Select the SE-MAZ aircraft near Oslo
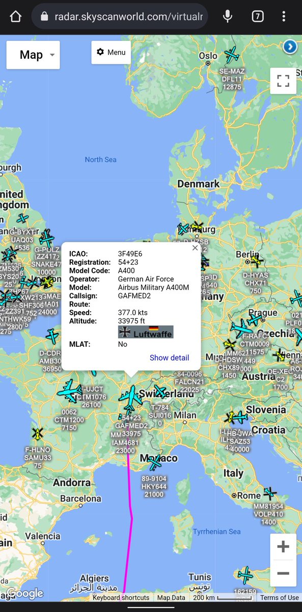The height and width of the screenshot is (612, 302). coord(232,55)
